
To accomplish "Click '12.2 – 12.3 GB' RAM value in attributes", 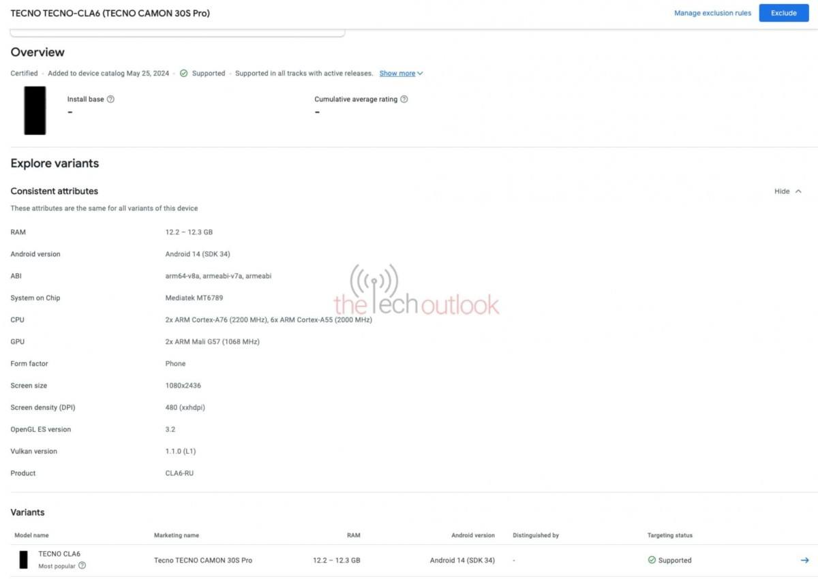I will click(x=189, y=232).
